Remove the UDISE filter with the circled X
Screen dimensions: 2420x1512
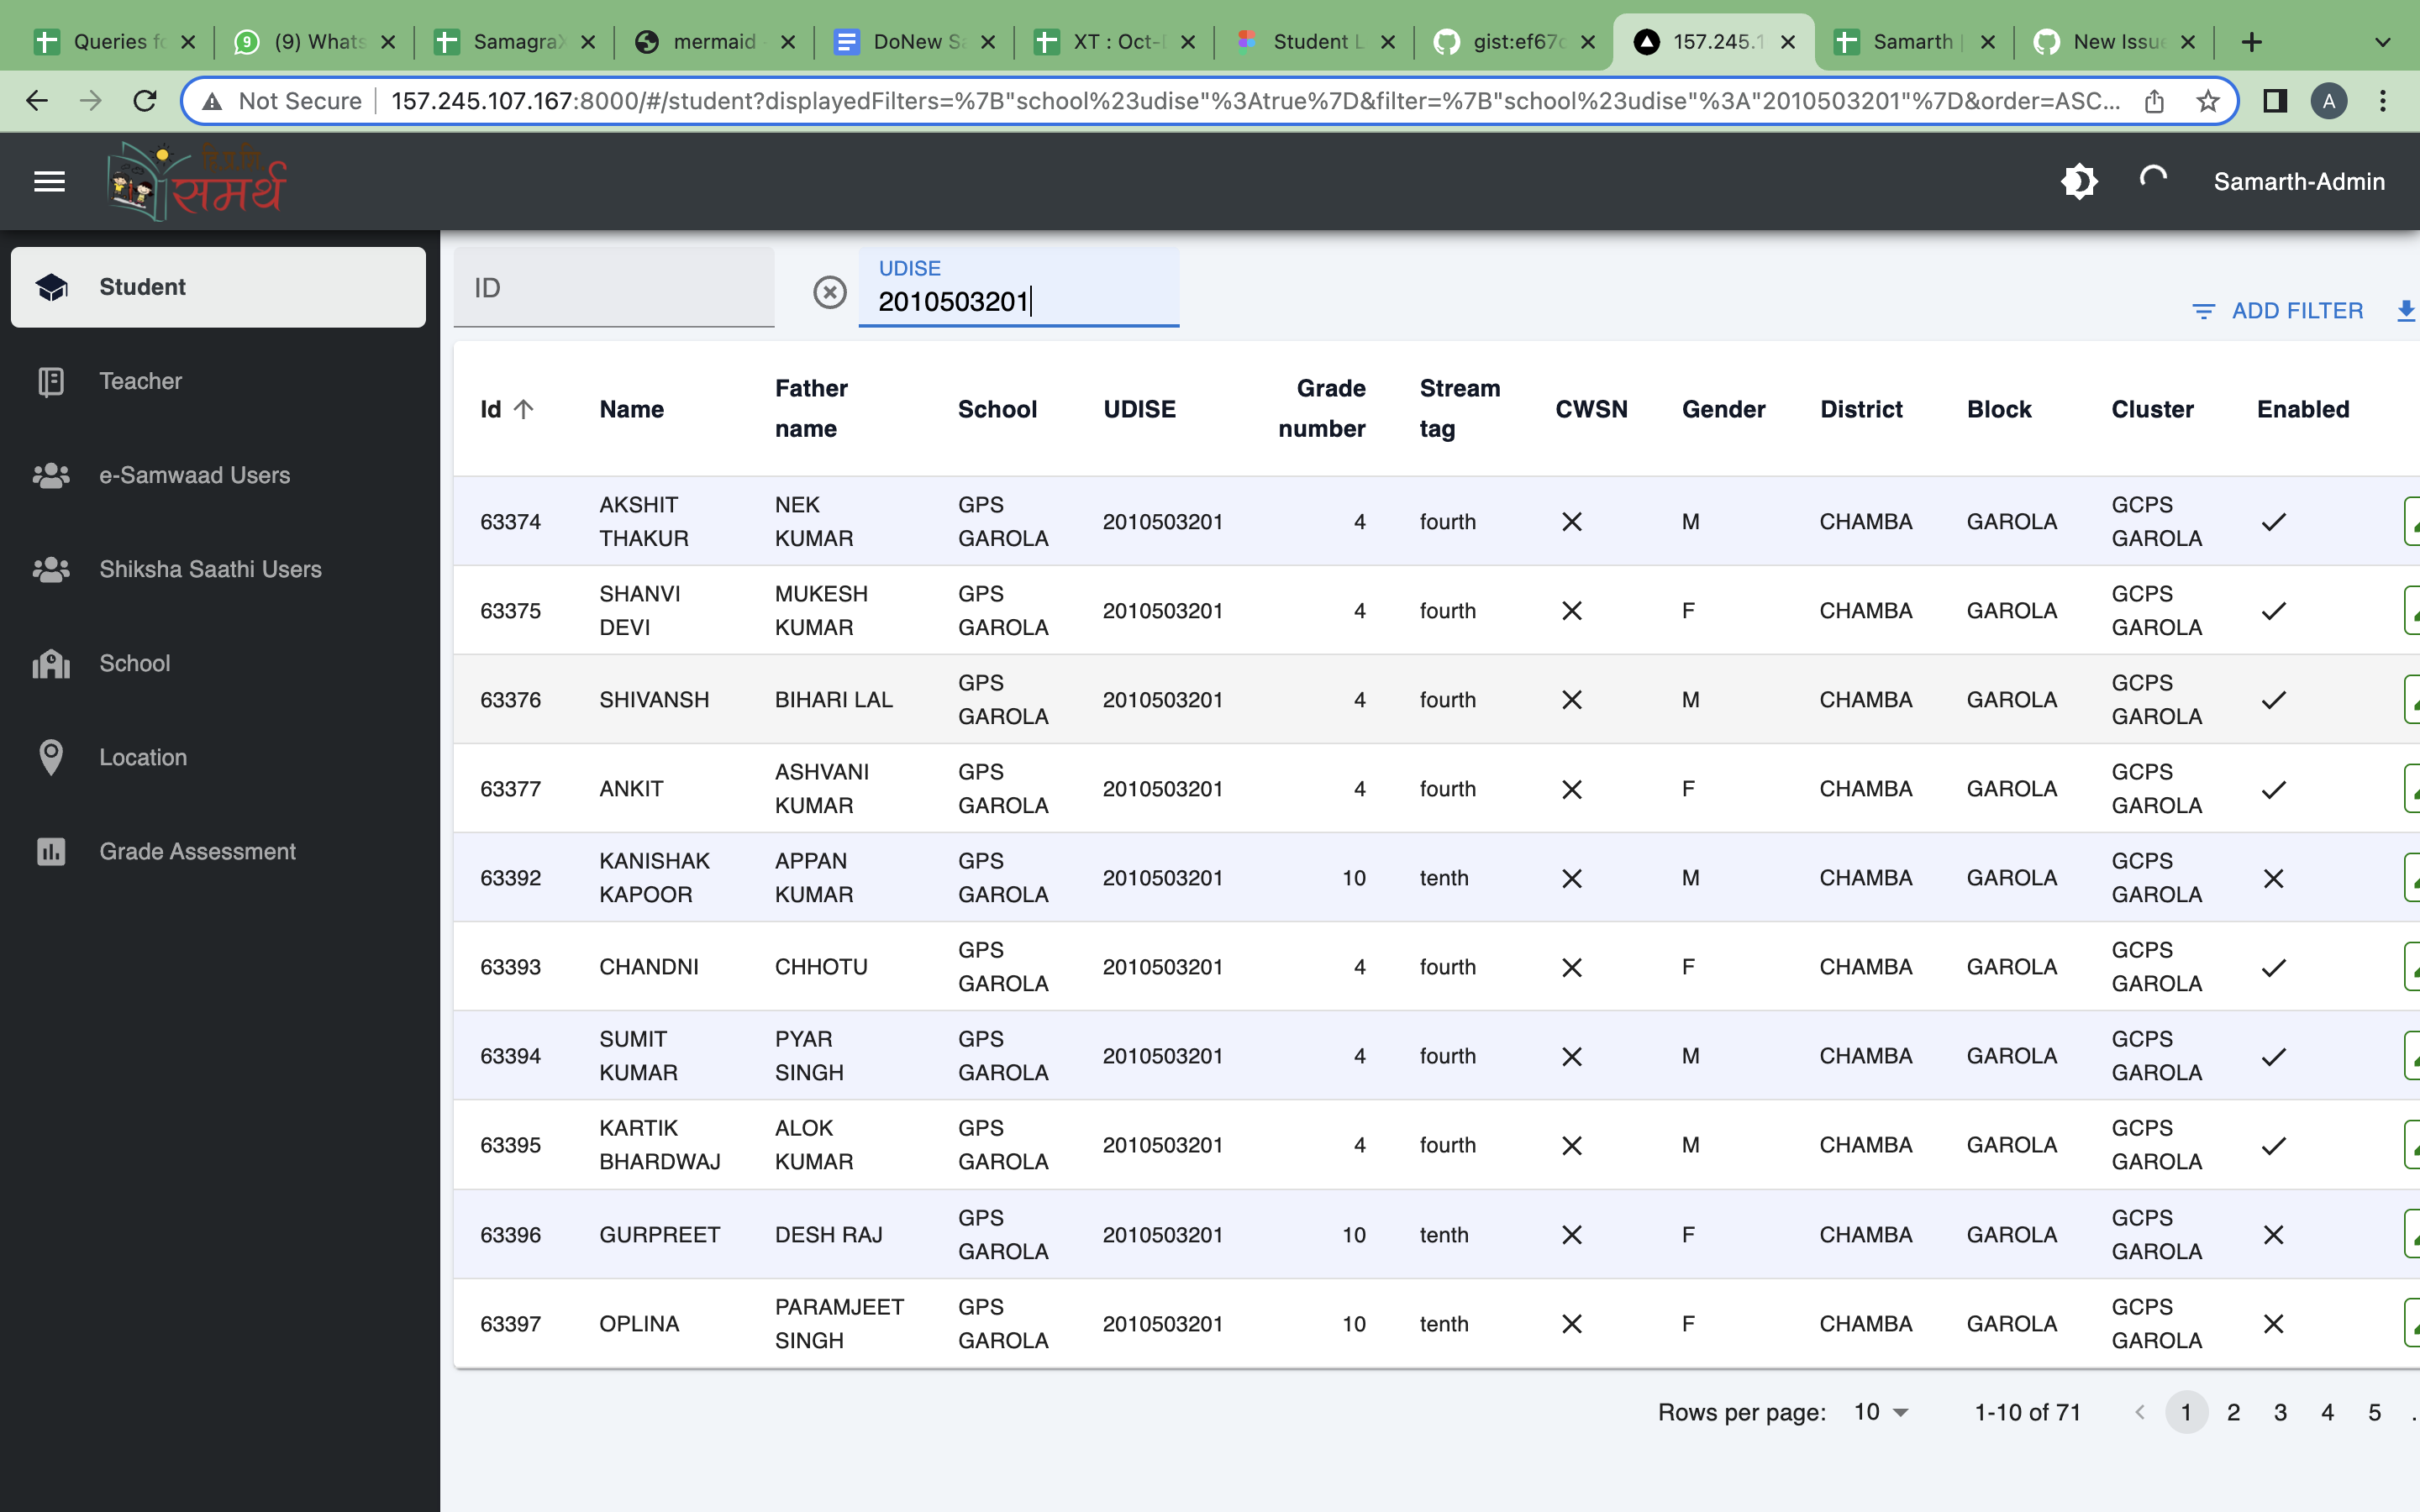pyautogui.click(x=829, y=292)
